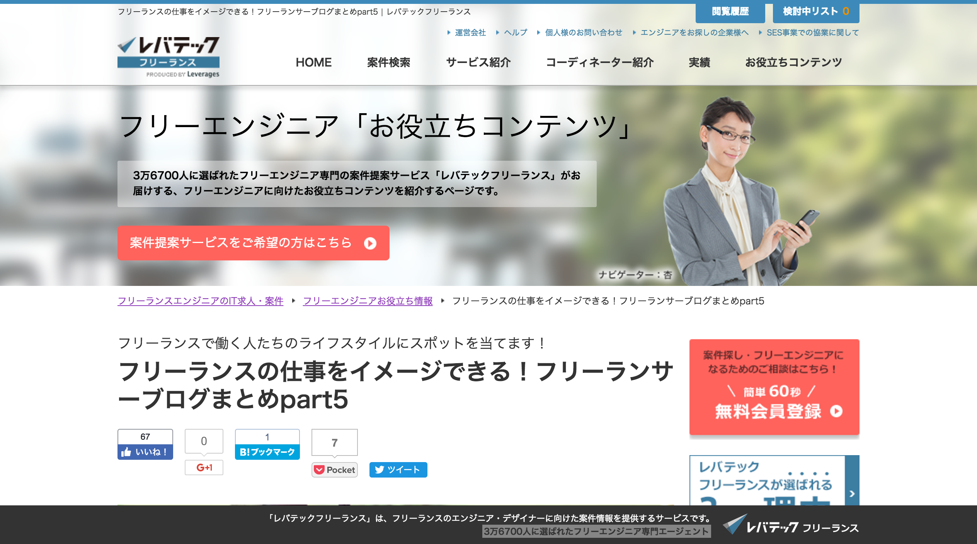Screen dimensions: 977x544
Task: Click footer text 3万6700人に選ばれたフリーエンジニア専門エージェント
Action: pos(596,532)
